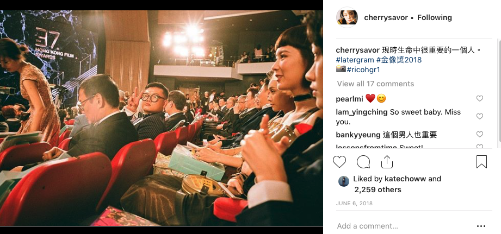
Task: Save the post with the bookmark icon
Action: point(481,162)
